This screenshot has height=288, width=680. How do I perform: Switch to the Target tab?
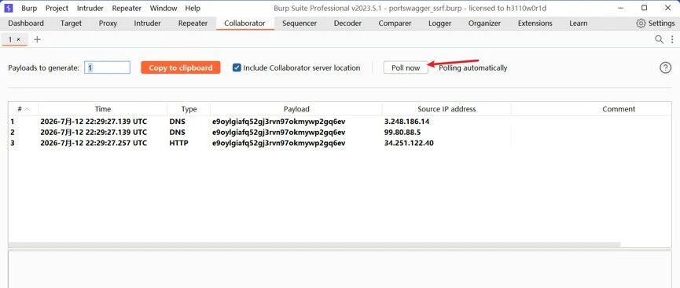(x=71, y=24)
